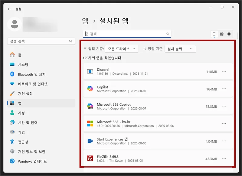
Task: Click the magnifier in settings search box
Action: (70, 41)
